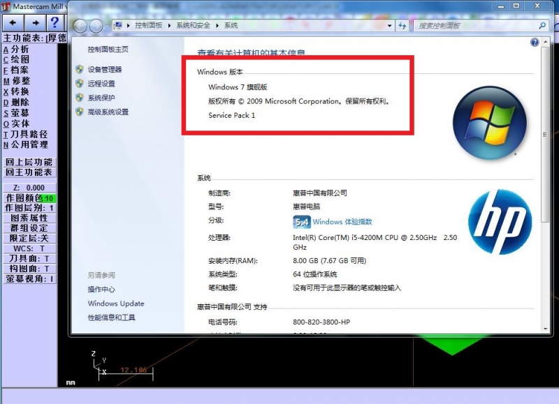Open 控制面板主页 link
Viewport: 559px width, 404px height.
pos(108,49)
